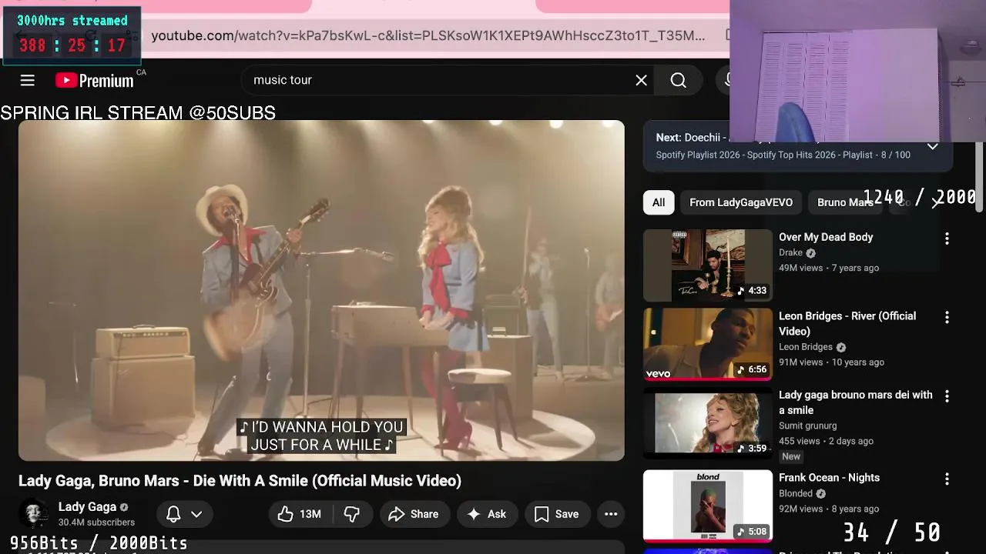Image resolution: width=986 pixels, height=554 pixels.
Task: Open "Over My Dead Body" thumbnail
Action: (708, 265)
